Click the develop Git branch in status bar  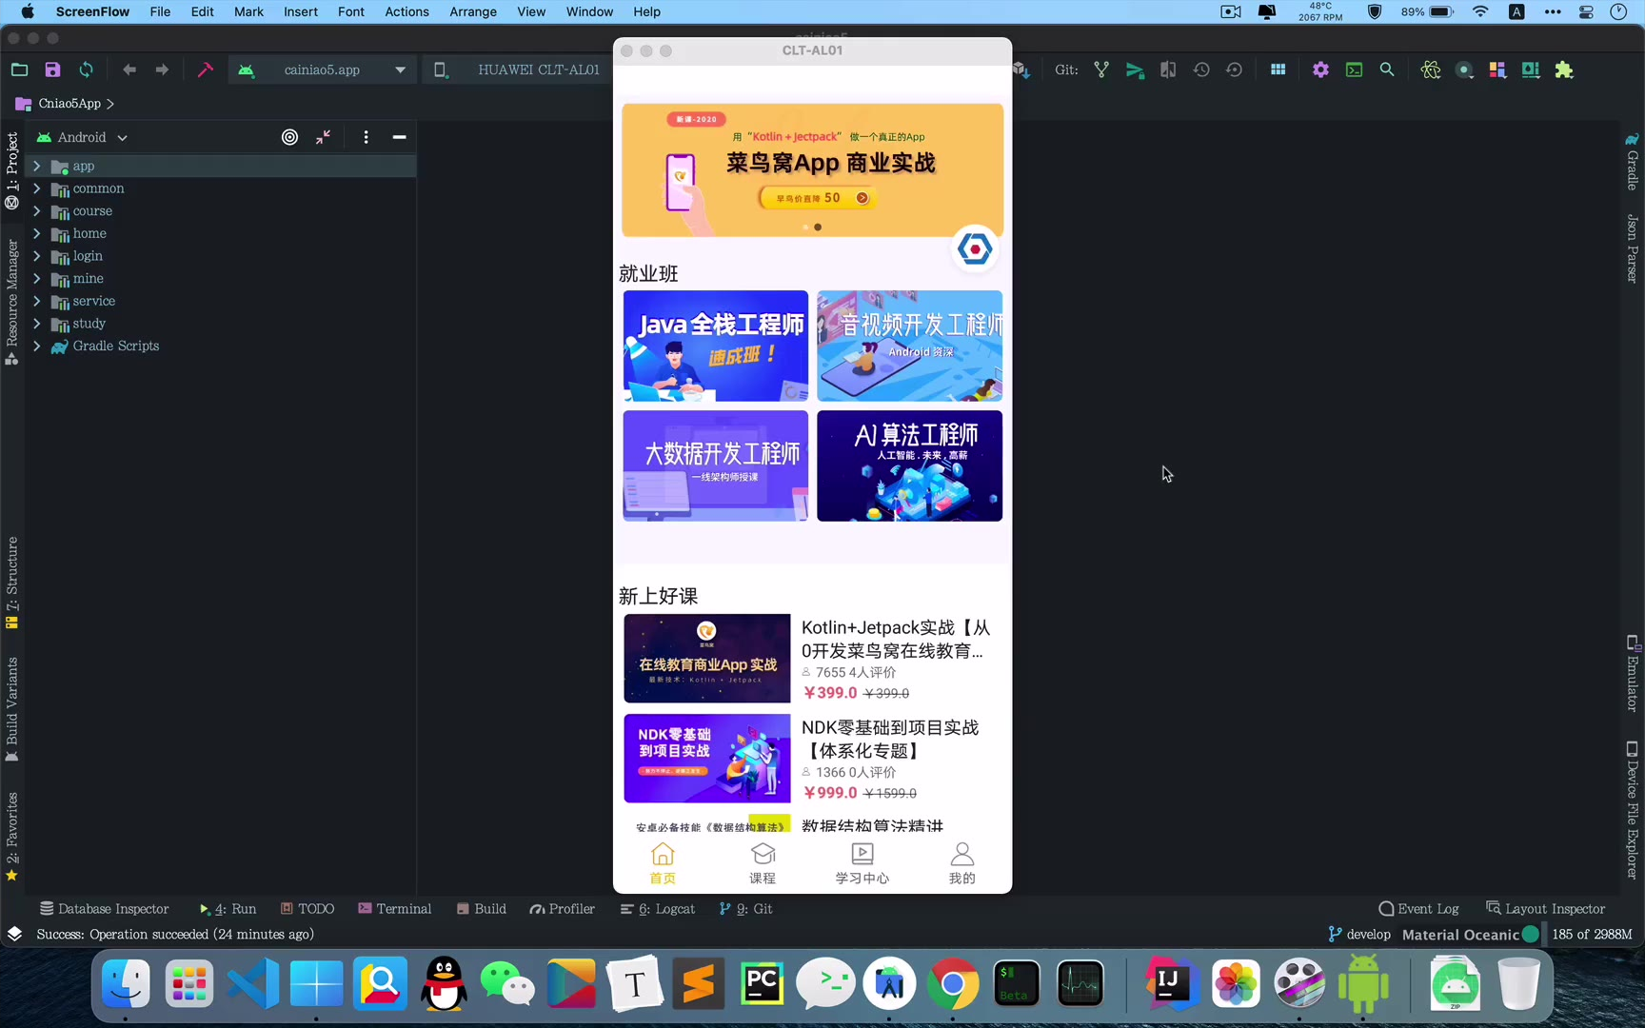click(x=1359, y=935)
